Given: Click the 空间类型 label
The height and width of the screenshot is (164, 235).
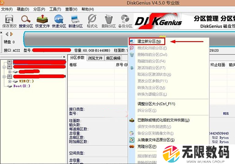Looking at the screenshot, I should [x=77, y=153].
